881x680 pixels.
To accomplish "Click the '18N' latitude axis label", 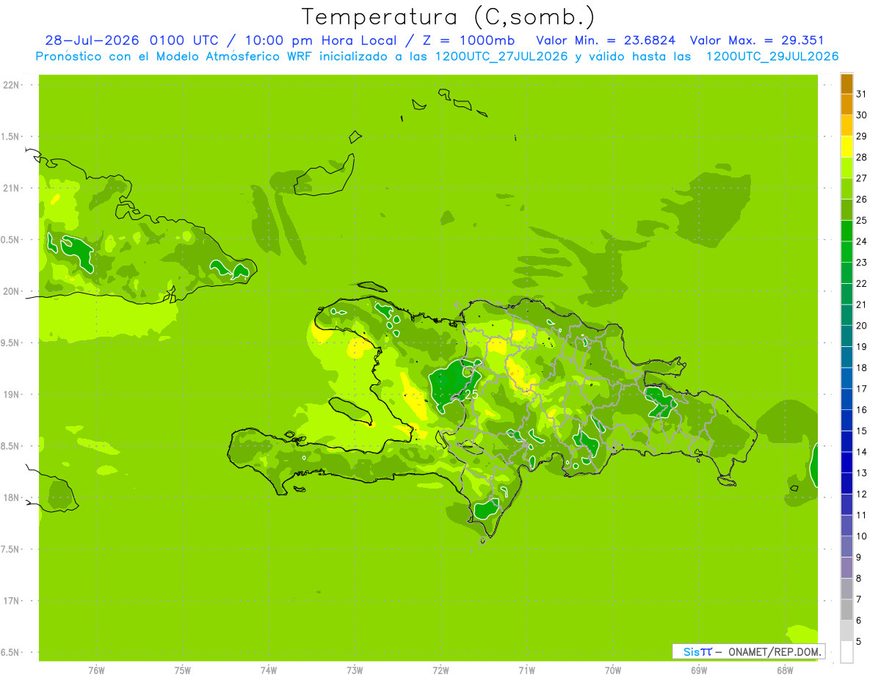I will [12, 497].
